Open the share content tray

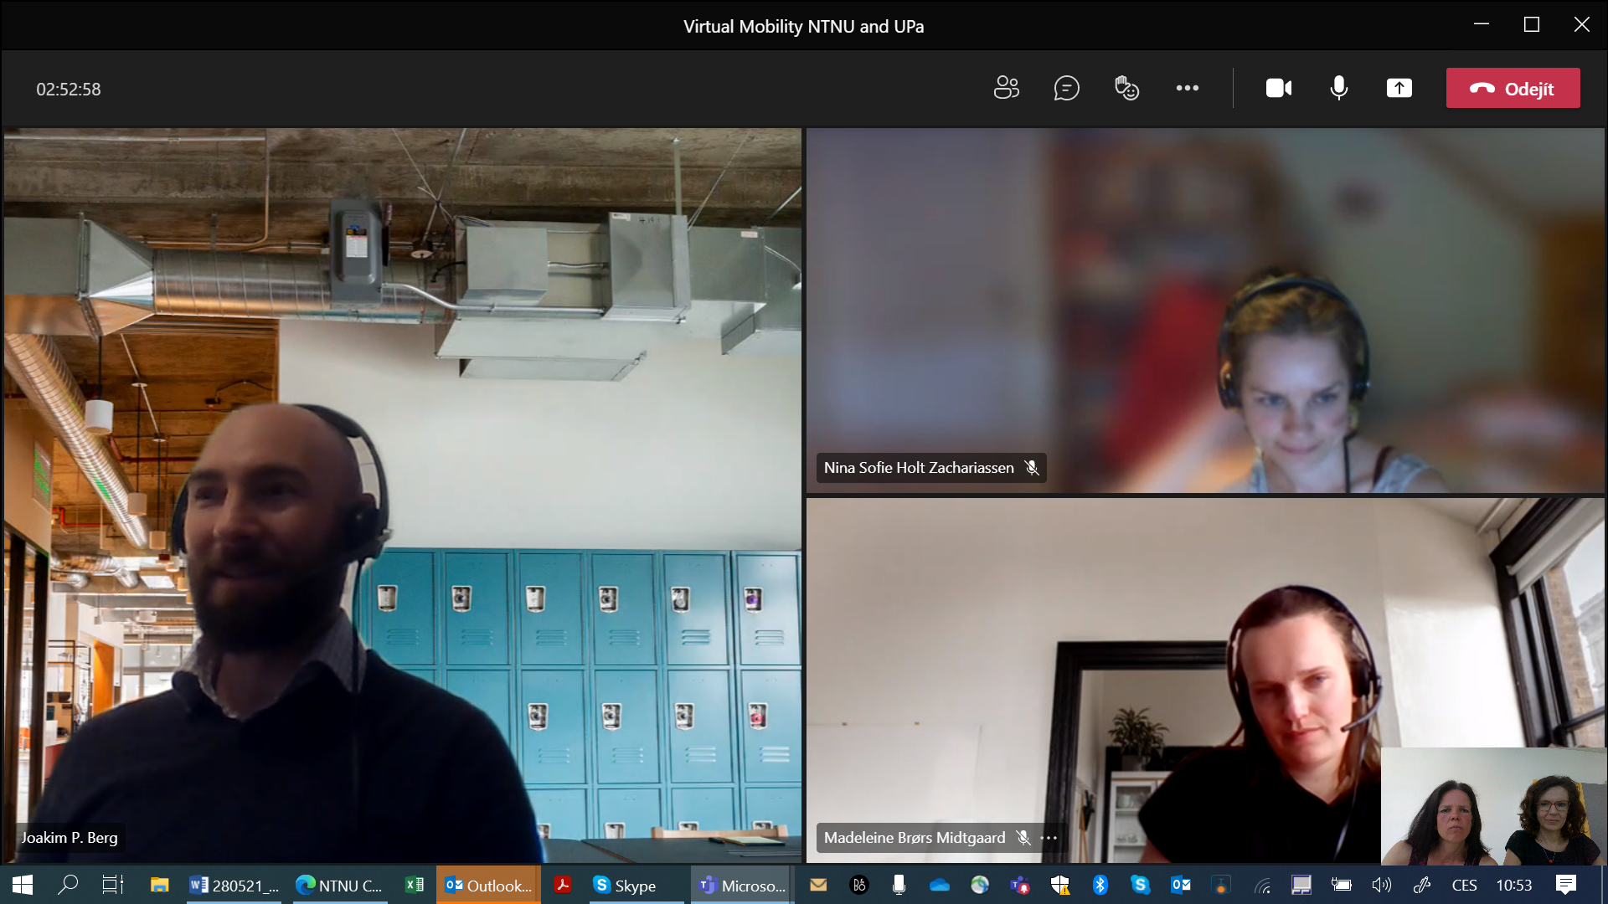(1399, 88)
